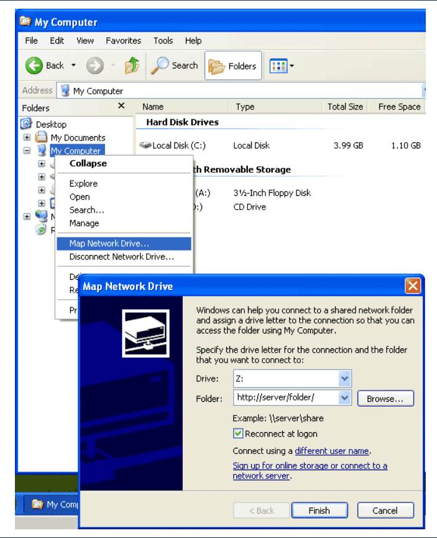The height and width of the screenshot is (538, 437).
Task: Sort by the Name column header
Action: [x=182, y=107]
